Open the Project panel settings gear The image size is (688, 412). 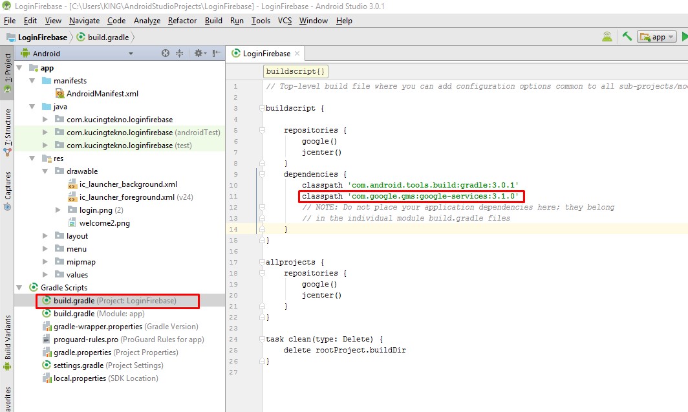(x=200, y=53)
